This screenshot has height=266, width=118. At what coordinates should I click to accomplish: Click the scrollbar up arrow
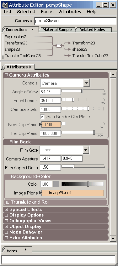pyautogui.click(x=113, y=75)
